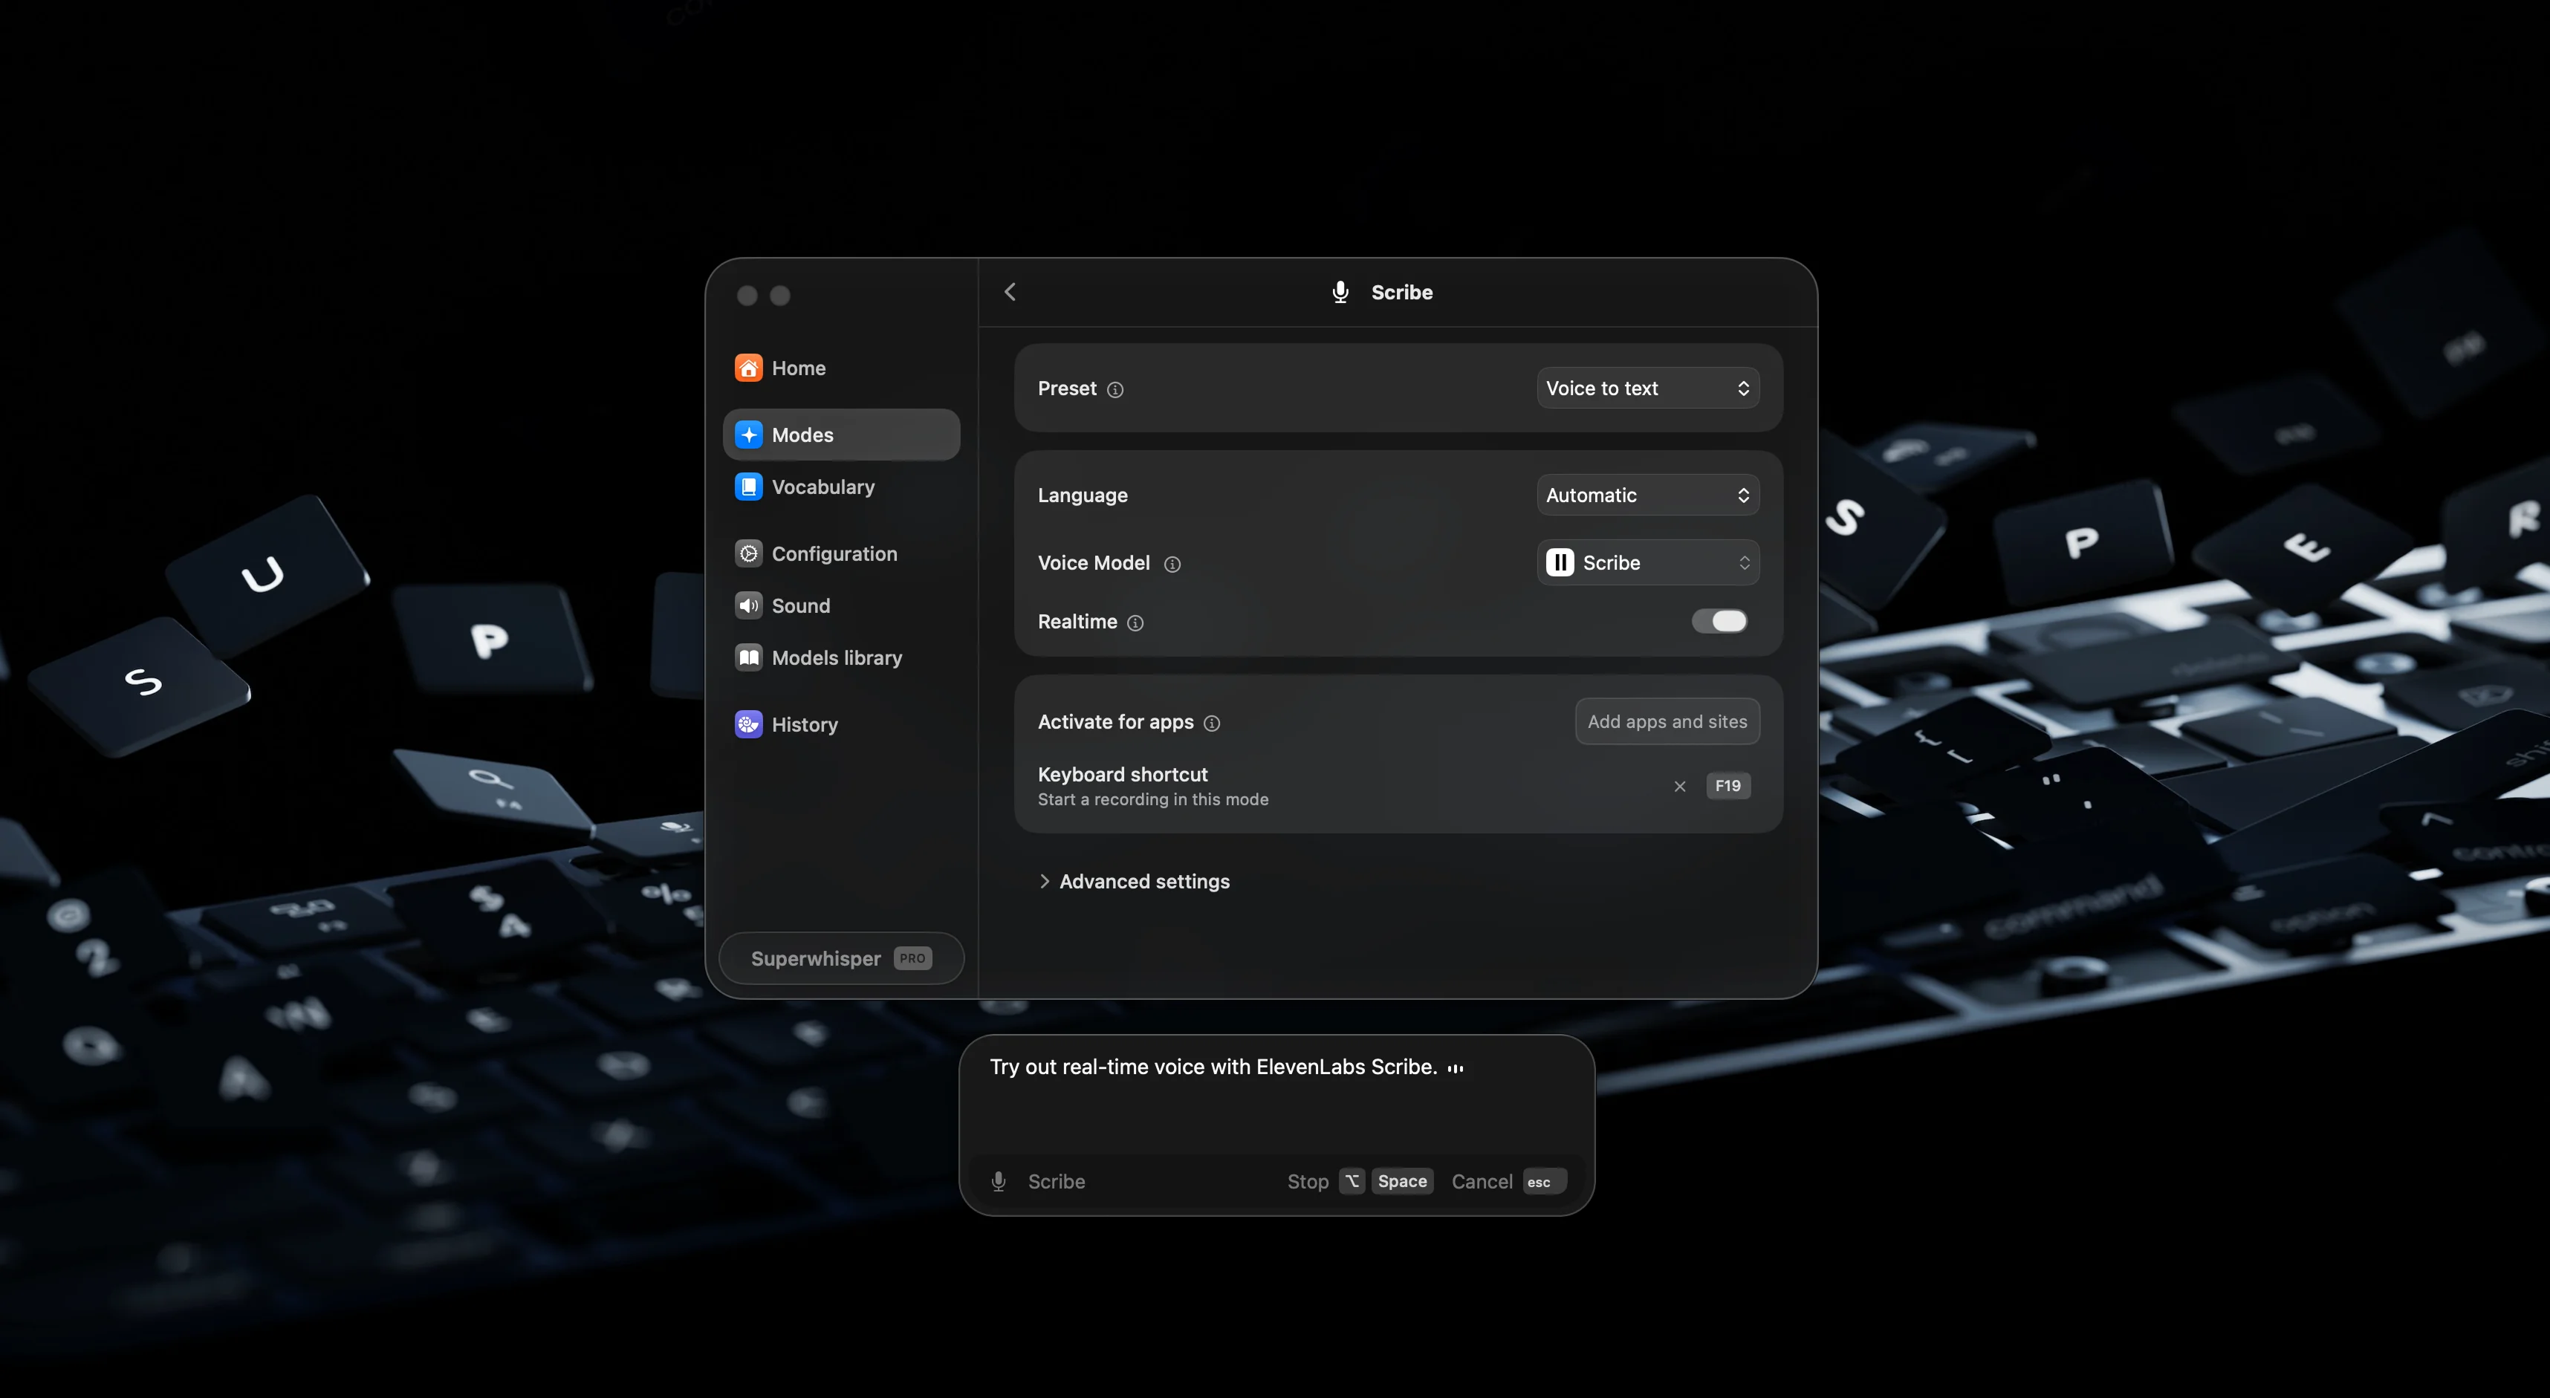Click the ElevenLabs logo in Voice Model
The height and width of the screenshot is (1398, 2550).
click(x=1559, y=563)
